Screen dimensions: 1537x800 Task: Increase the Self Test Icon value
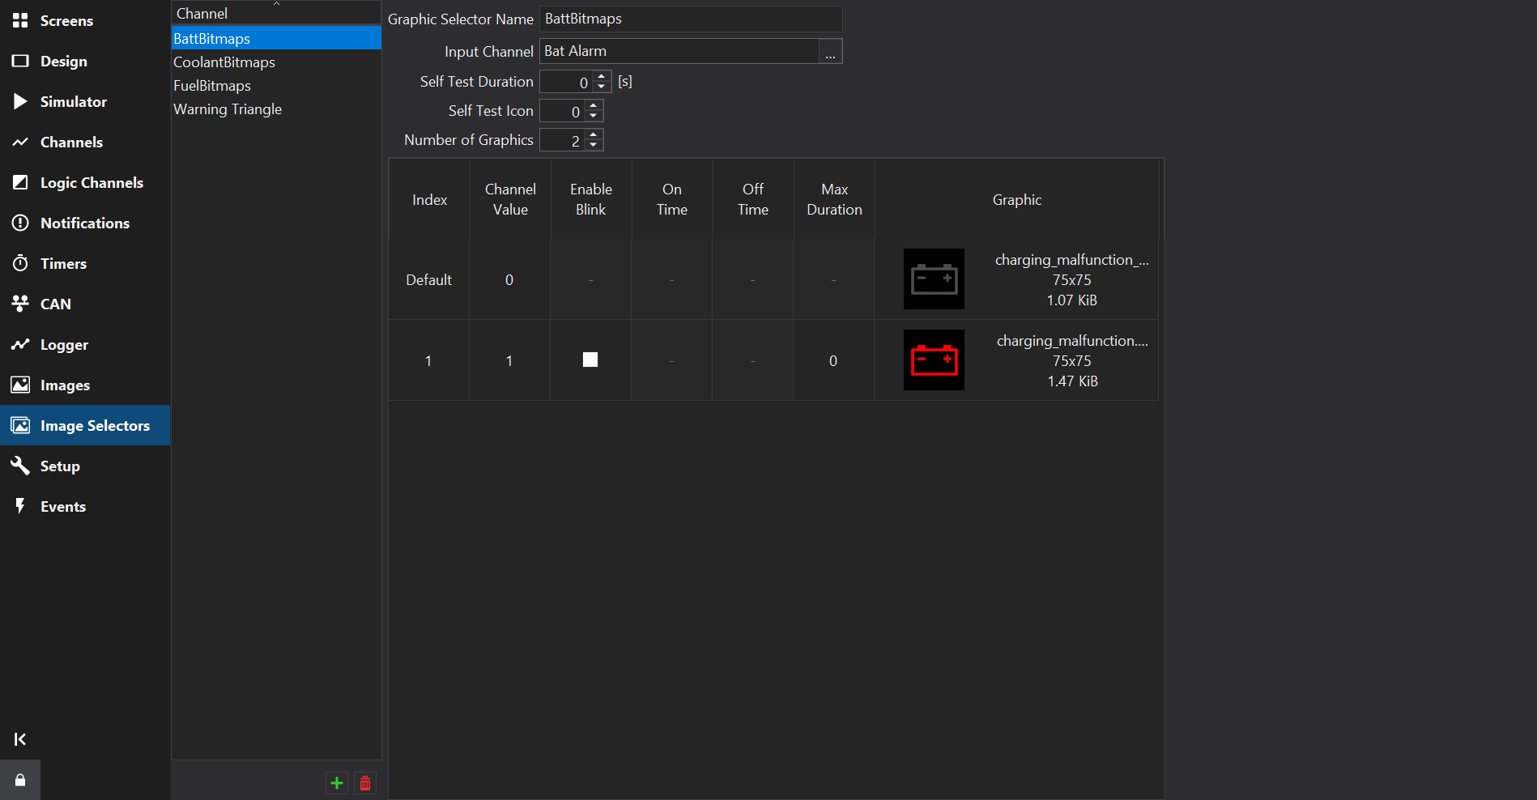tap(594, 106)
